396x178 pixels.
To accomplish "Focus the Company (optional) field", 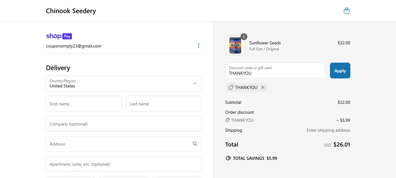I will (124, 124).
